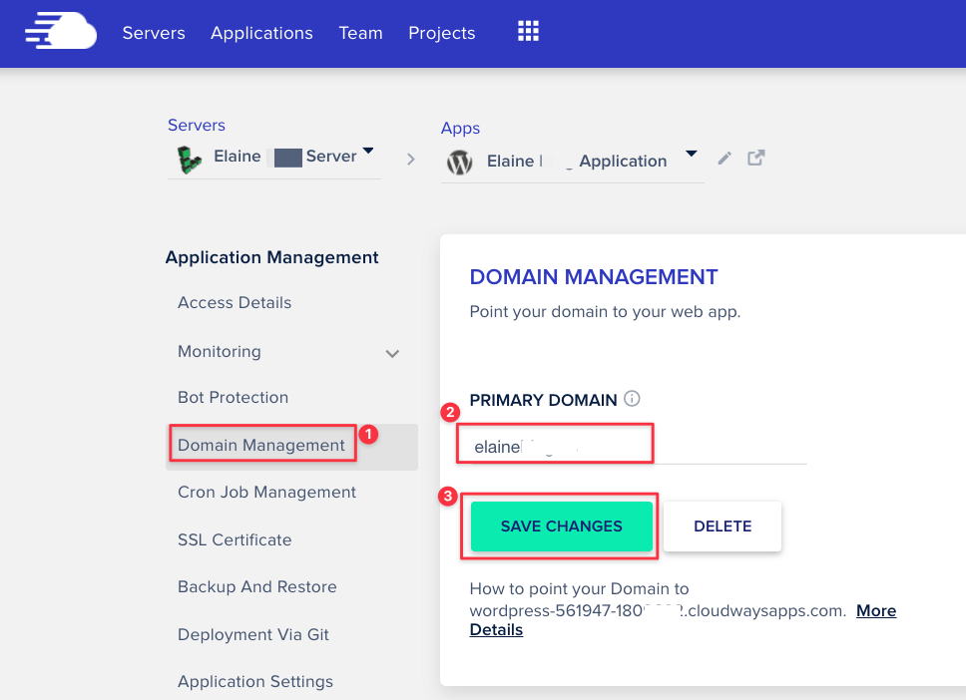The width and height of the screenshot is (966, 700).
Task: Go to Servers in top navigation
Action: coord(154,33)
